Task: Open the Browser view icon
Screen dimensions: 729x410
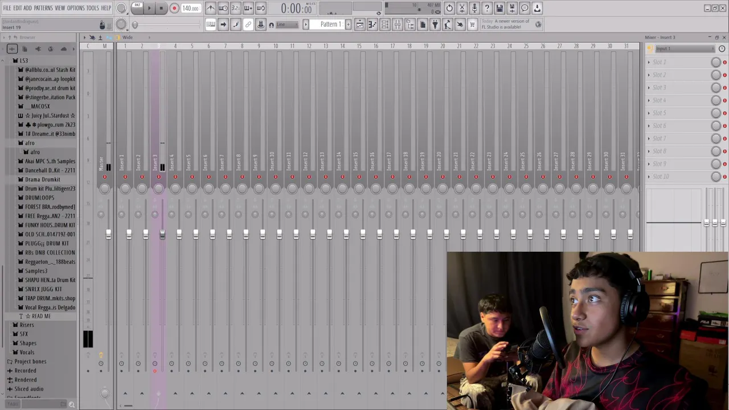Action: 410,24
